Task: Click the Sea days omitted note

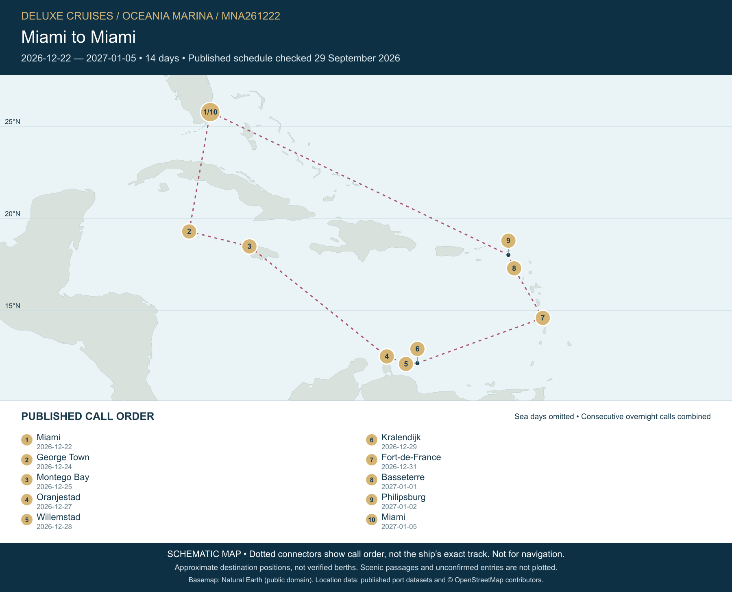Action: pyautogui.click(x=612, y=417)
